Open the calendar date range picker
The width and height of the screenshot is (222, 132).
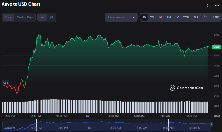pyautogui.click(x=205, y=17)
